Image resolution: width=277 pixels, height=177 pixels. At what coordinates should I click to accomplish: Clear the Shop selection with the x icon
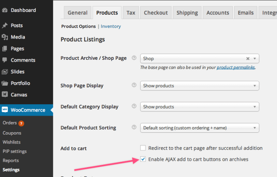tap(248, 59)
